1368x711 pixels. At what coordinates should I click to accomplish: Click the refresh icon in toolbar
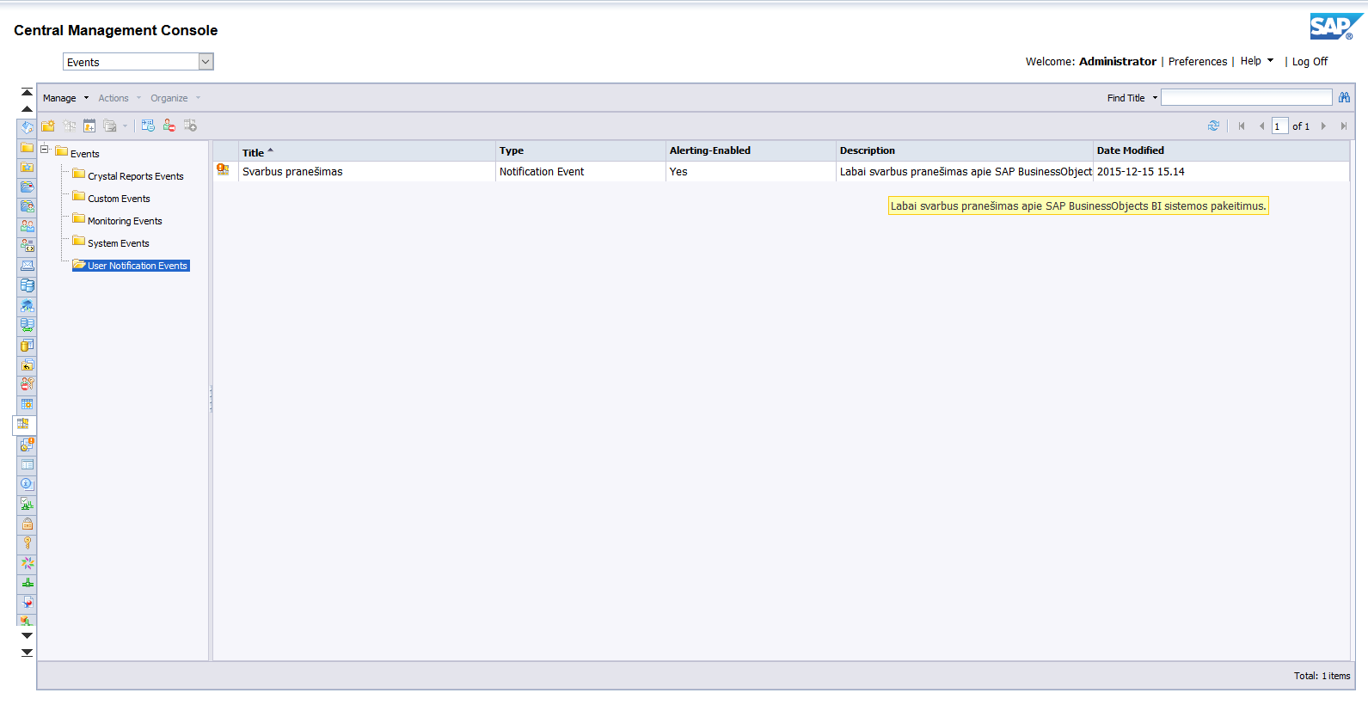pyautogui.click(x=1213, y=126)
